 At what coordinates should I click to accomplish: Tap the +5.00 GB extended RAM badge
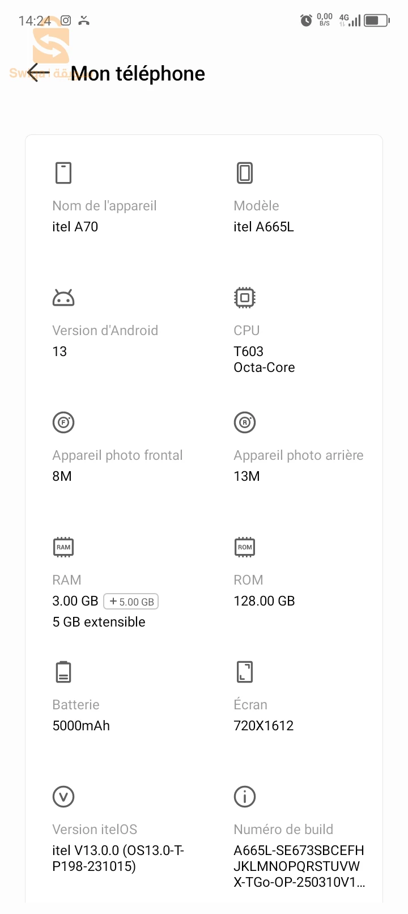pyautogui.click(x=131, y=602)
